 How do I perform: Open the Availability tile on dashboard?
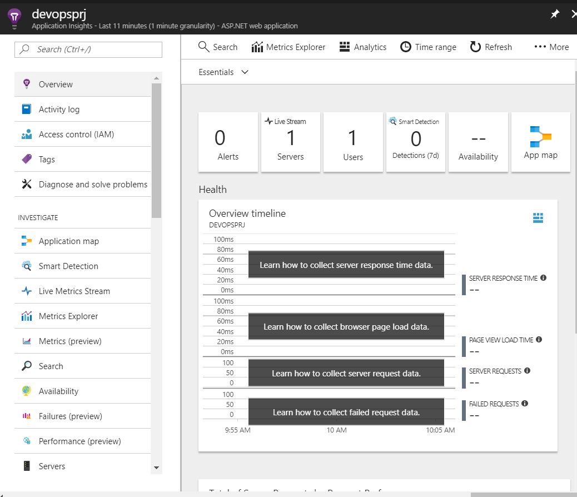click(479, 142)
